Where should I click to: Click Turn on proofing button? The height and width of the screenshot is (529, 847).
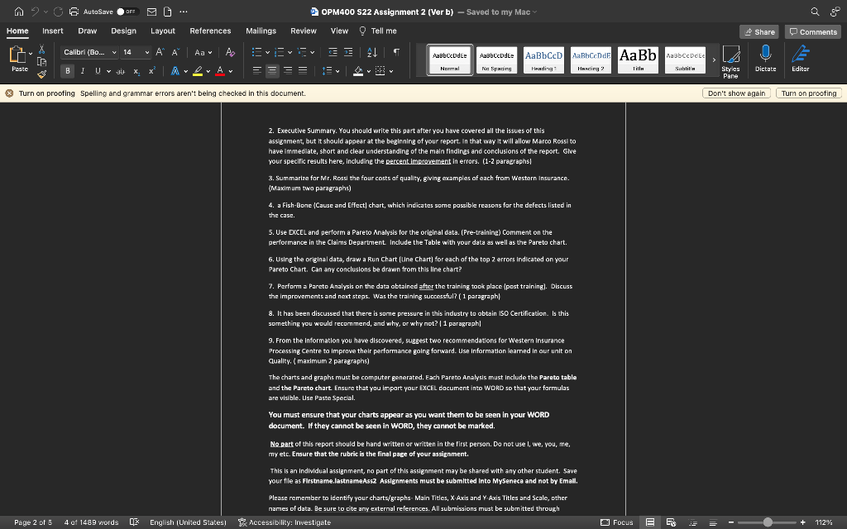[x=809, y=93]
